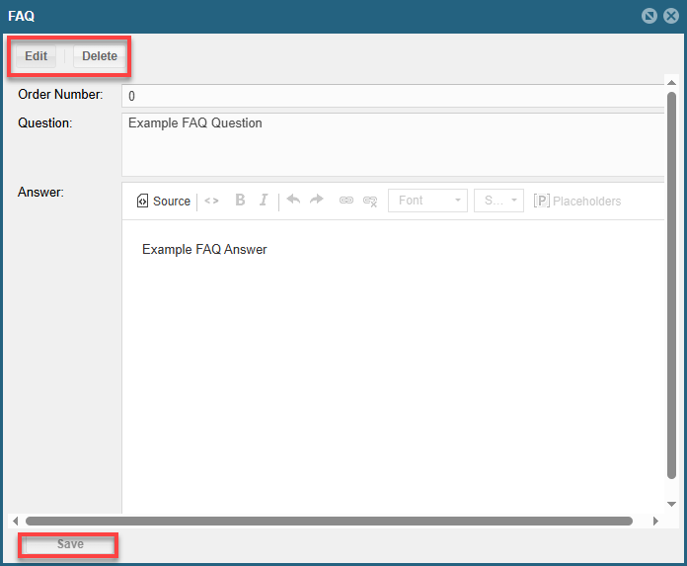Click the Delete button
The image size is (687, 566).
[x=99, y=56]
